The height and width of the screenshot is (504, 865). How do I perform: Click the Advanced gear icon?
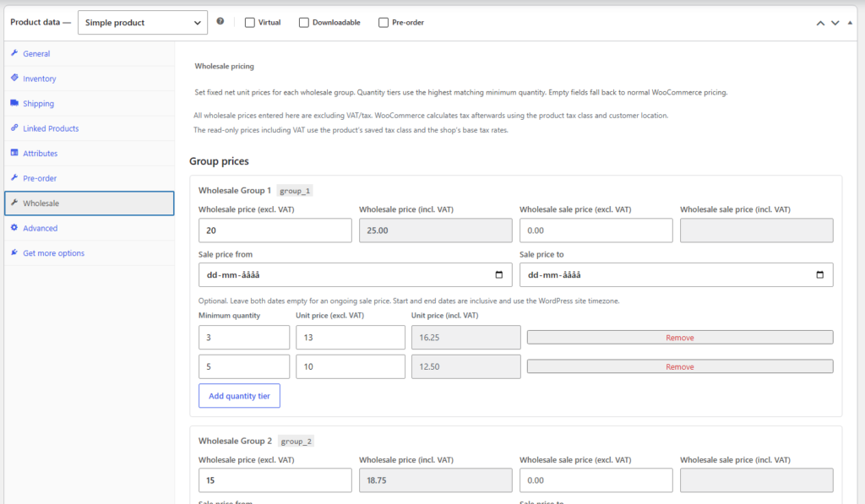click(x=14, y=227)
